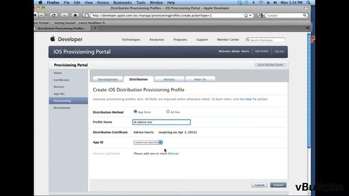Image resolution: width=349 pixels, height=196 pixels.
Task: Switch to the Development tab
Action: tap(108, 79)
